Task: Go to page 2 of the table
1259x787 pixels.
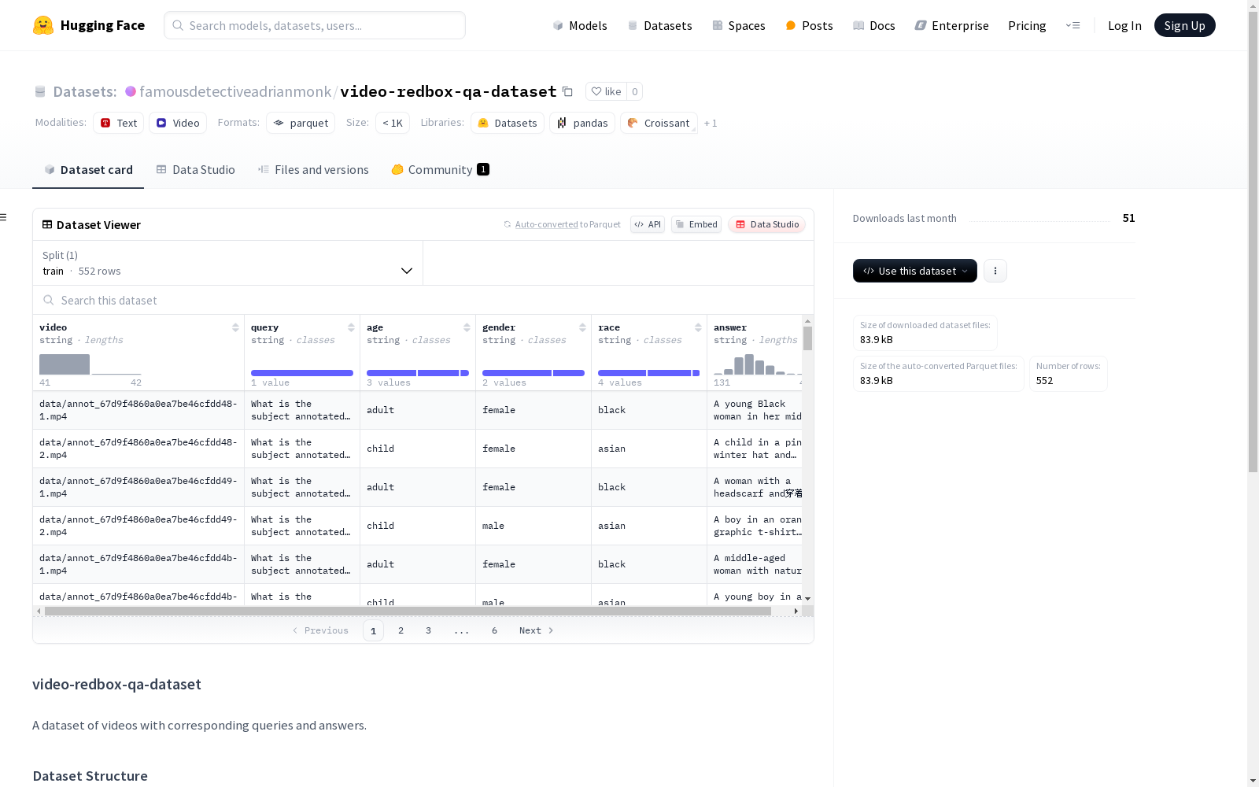Action: 401,630
